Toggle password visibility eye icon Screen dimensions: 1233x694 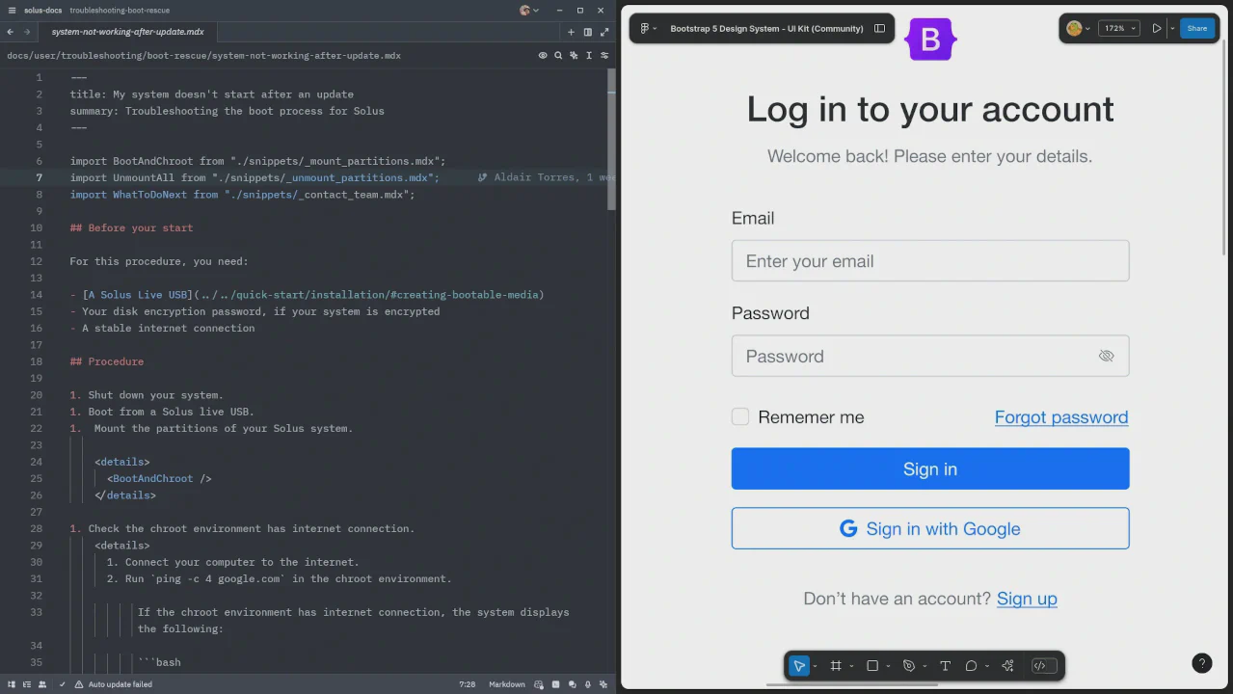(x=1106, y=356)
